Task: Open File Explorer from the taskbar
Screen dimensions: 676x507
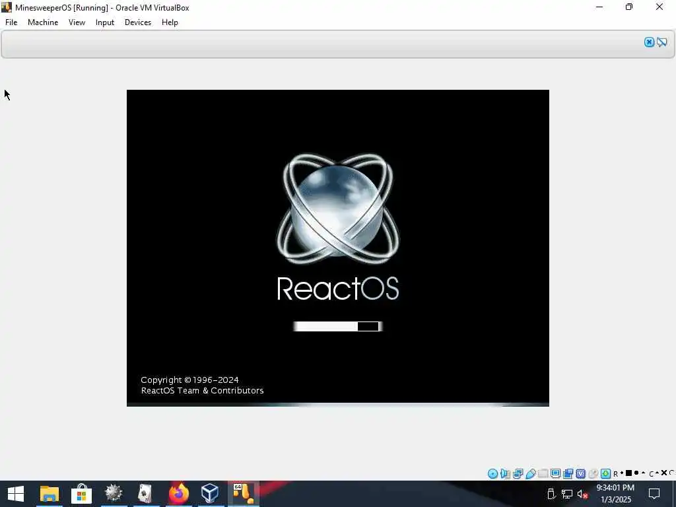Action: point(49,494)
